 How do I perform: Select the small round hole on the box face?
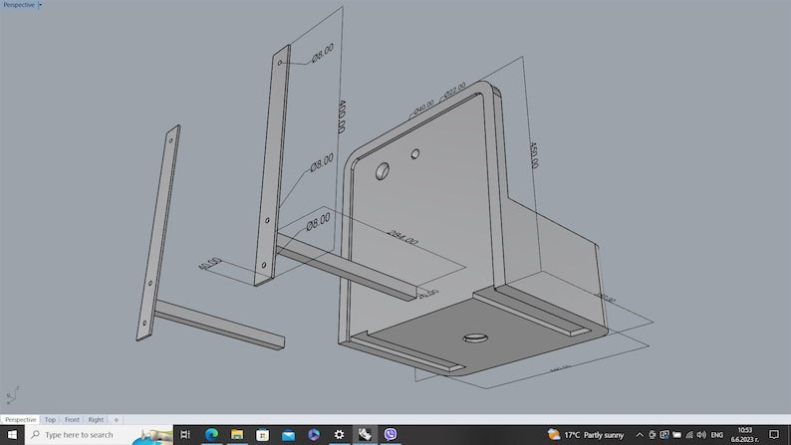click(x=415, y=153)
